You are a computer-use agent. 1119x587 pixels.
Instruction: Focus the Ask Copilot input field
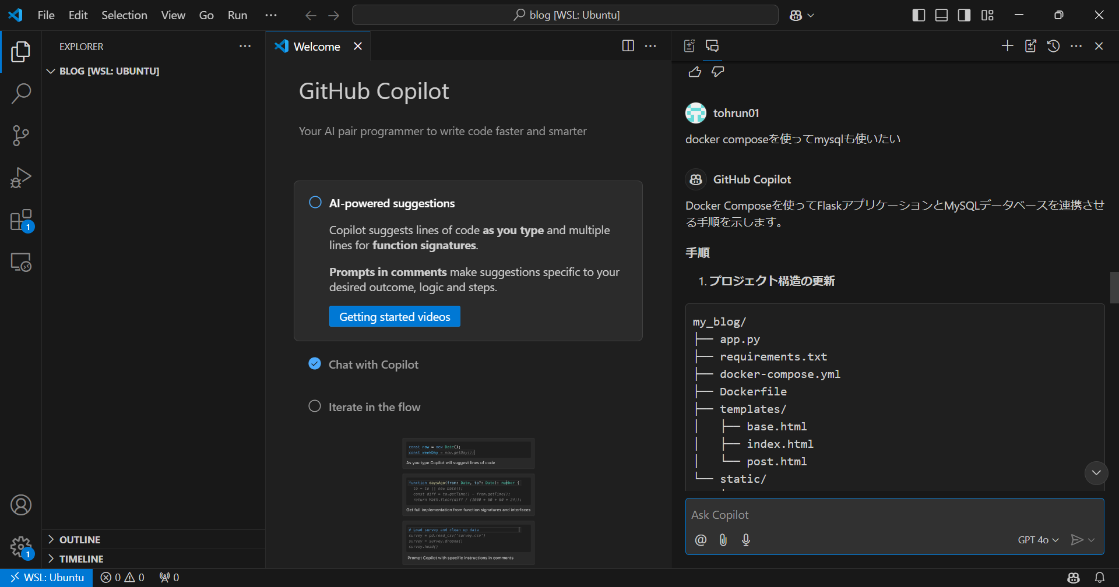(x=895, y=515)
